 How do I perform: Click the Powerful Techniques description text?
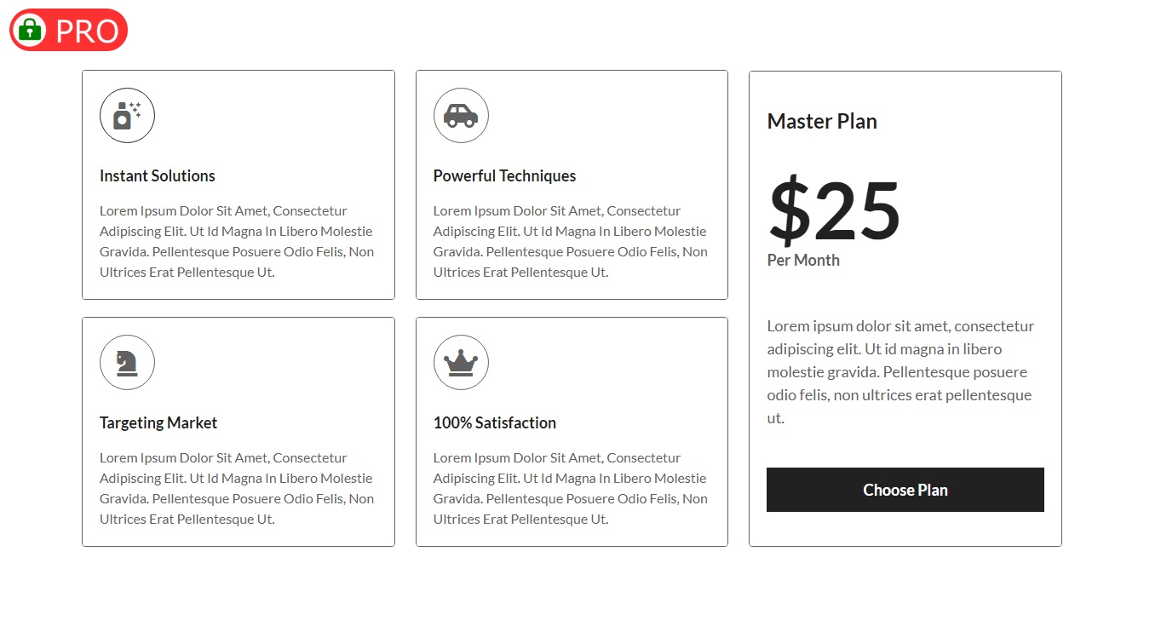571,242
